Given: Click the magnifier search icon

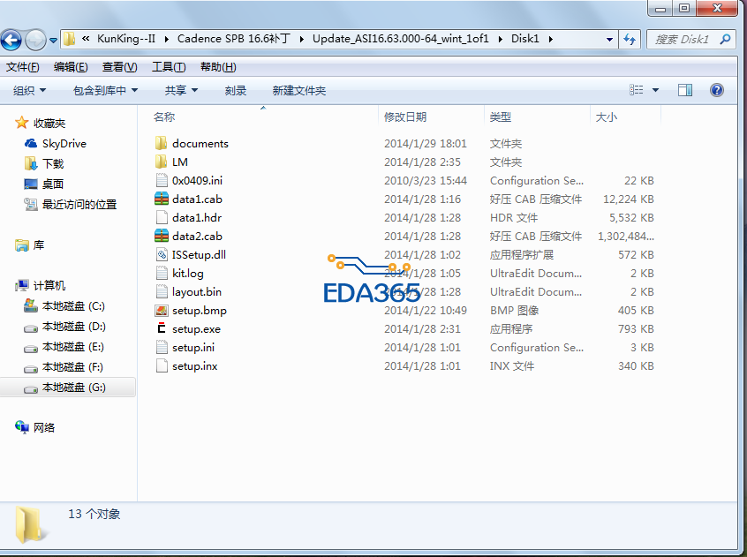Looking at the screenshot, I should pos(725,39).
